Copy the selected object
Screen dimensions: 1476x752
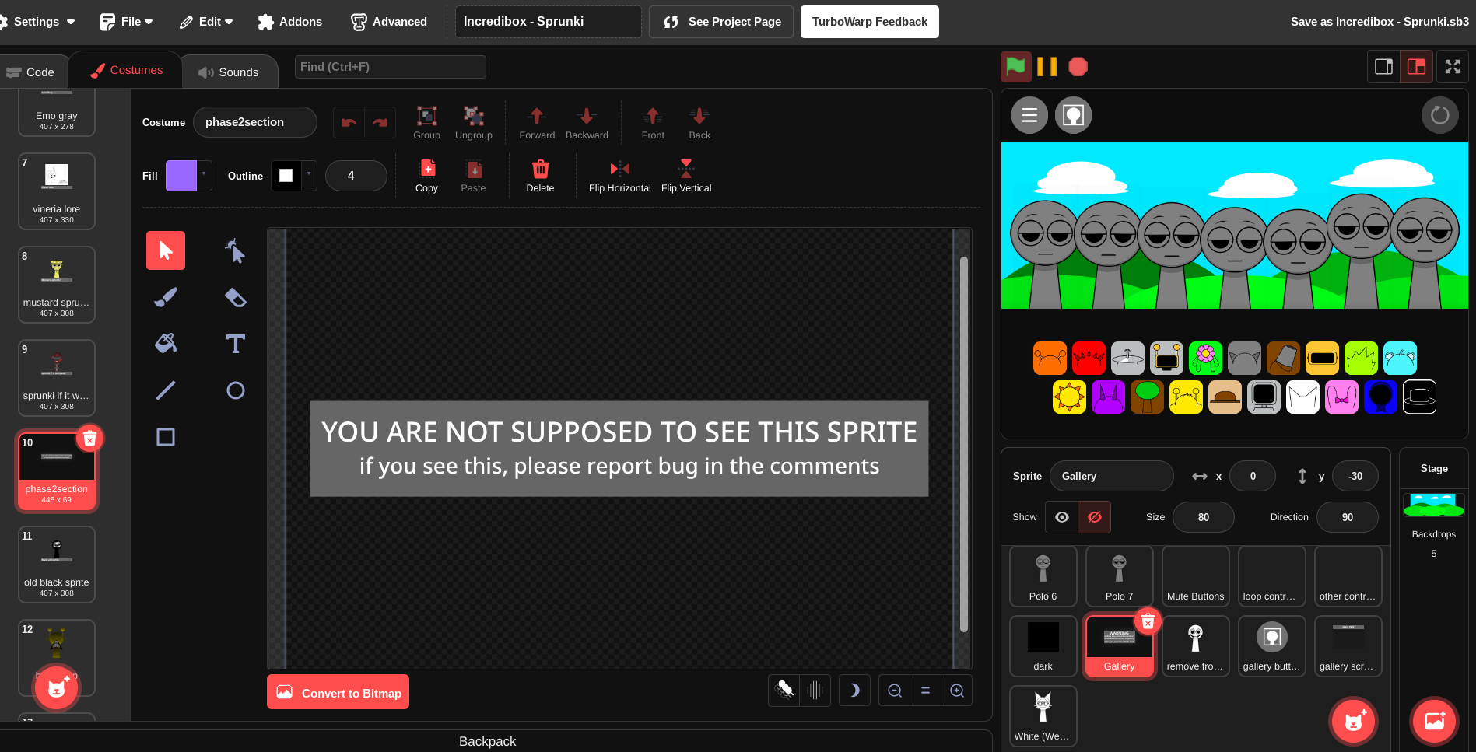(x=426, y=176)
